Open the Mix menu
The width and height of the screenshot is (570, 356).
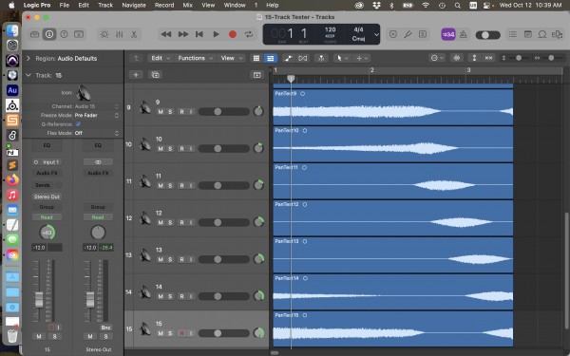(x=187, y=5)
